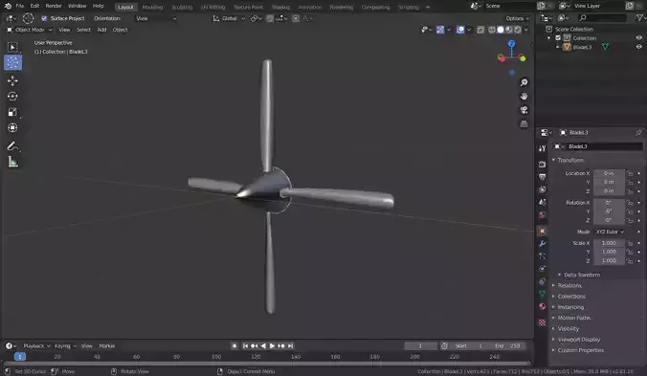
Task: Open the Modifiers wrench properties tab
Action: pos(542,244)
